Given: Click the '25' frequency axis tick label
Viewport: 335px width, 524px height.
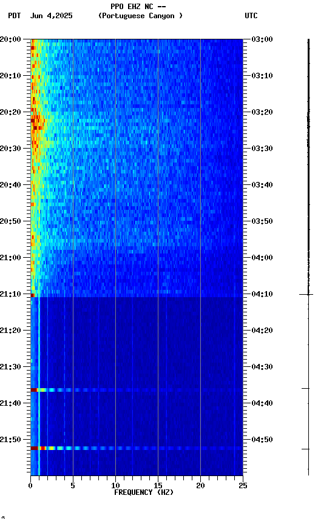Looking at the screenshot, I should point(243,486).
